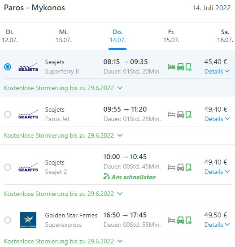Click the e-ticket icon for Paros Jet

click(x=188, y=114)
